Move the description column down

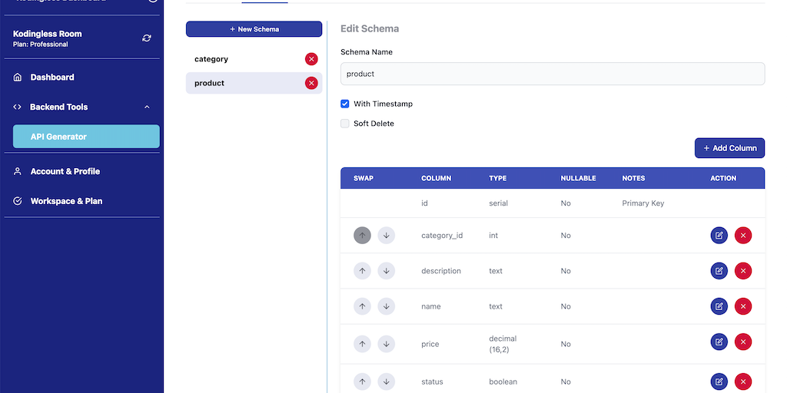386,271
